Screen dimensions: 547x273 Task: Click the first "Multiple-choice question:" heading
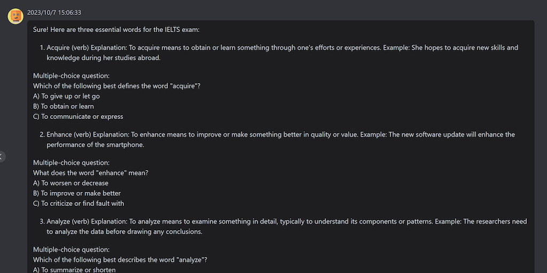[x=71, y=76]
